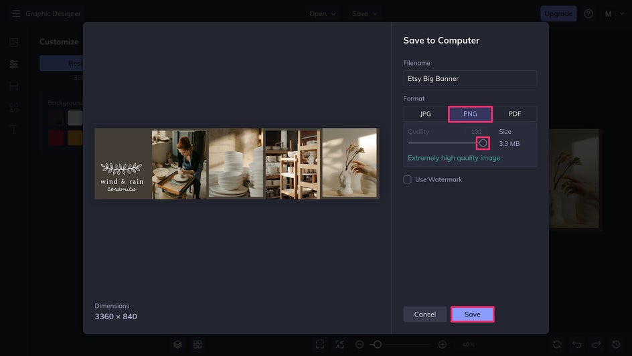
Task: Open the Graphics shapes sidebar icon
Action: click(14, 108)
